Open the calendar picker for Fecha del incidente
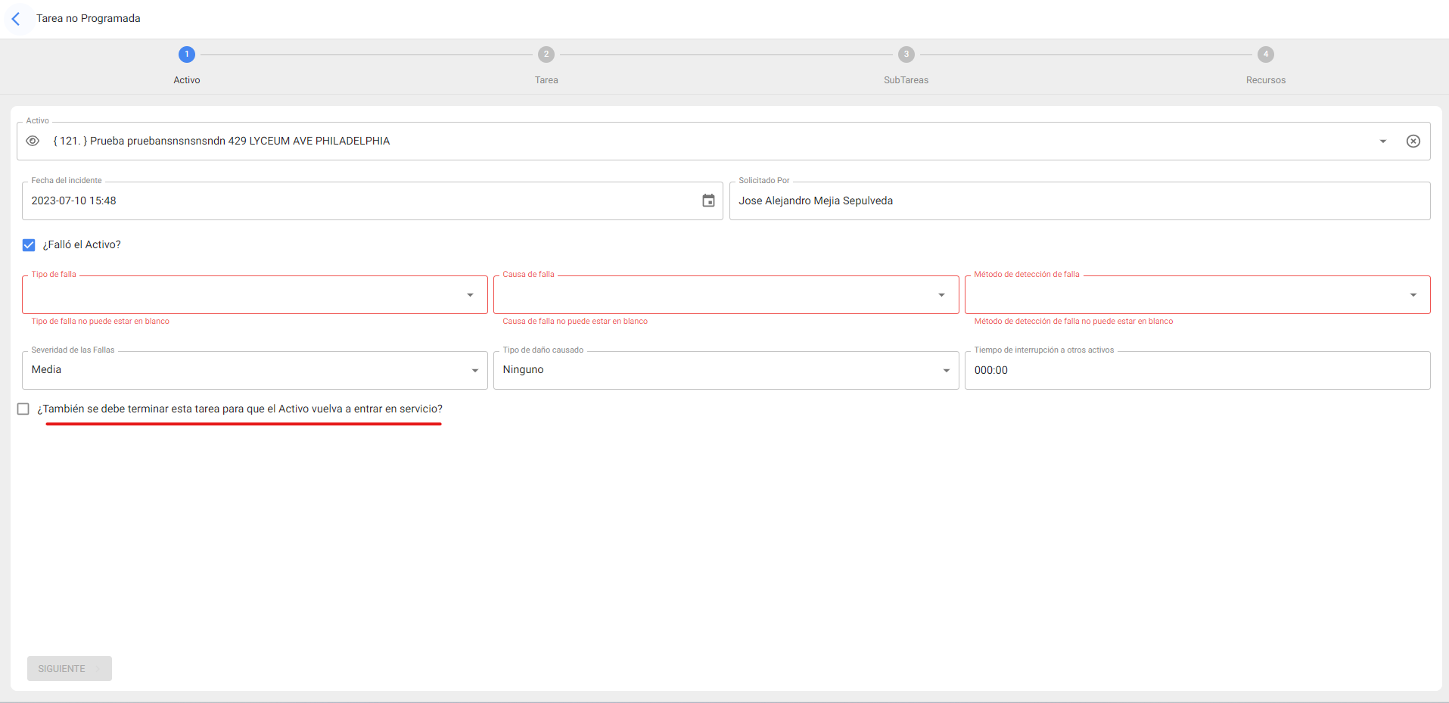The width and height of the screenshot is (1449, 703). coord(708,201)
